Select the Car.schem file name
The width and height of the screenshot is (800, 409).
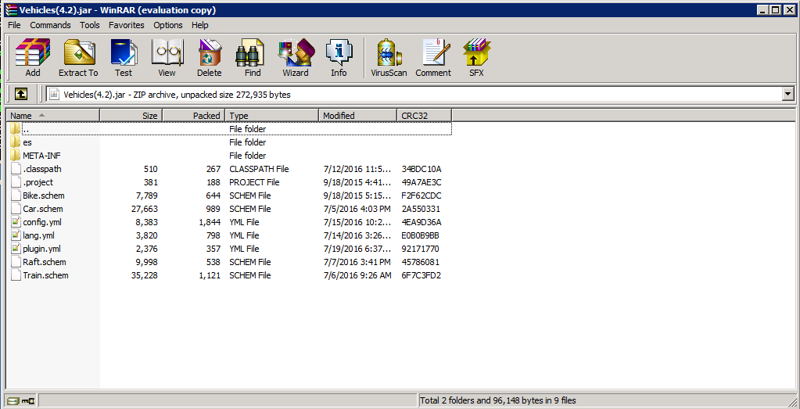click(x=43, y=209)
